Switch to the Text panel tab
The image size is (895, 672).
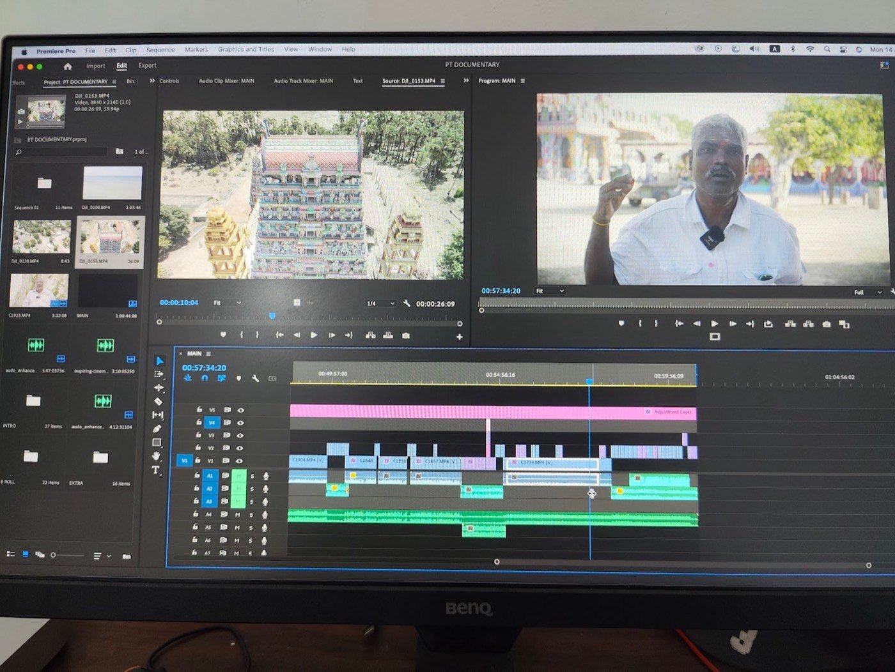pos(358,81)
